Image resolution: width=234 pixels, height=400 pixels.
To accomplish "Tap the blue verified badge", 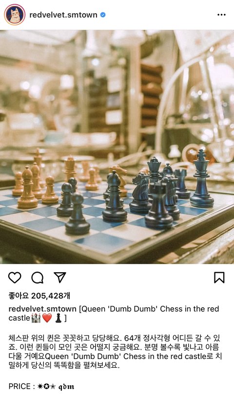I will point(103,15).
